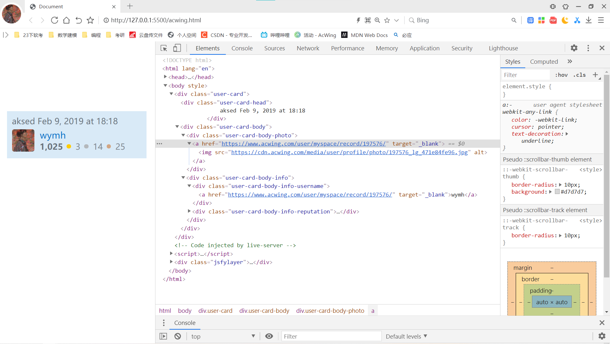Toggle the .cls class editor

point(579,75)
